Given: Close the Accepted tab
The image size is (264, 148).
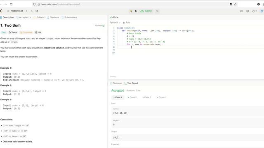Looking at the screenshot, I should point(30,17).
